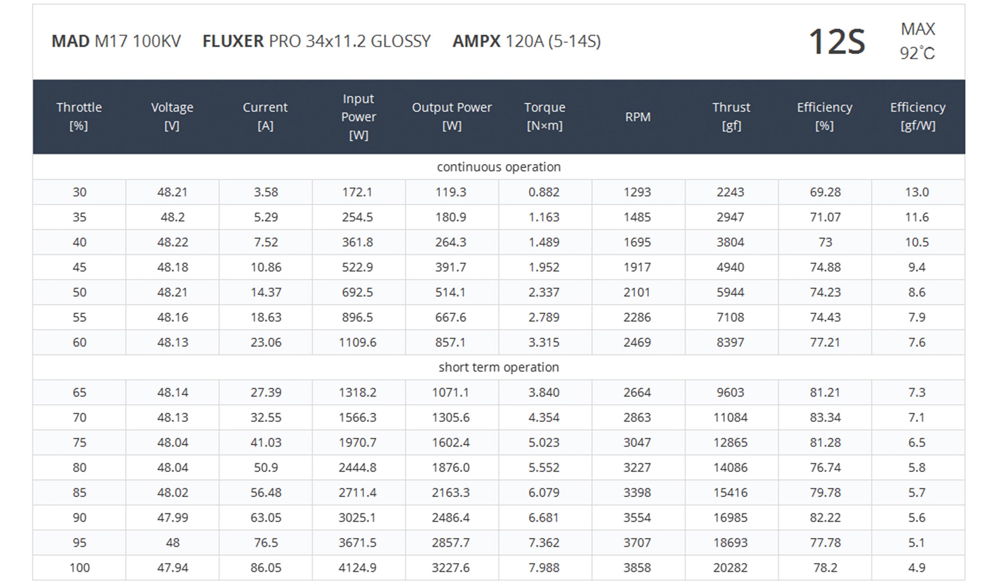Click the Voltage [V] column header

pos(172,116)
